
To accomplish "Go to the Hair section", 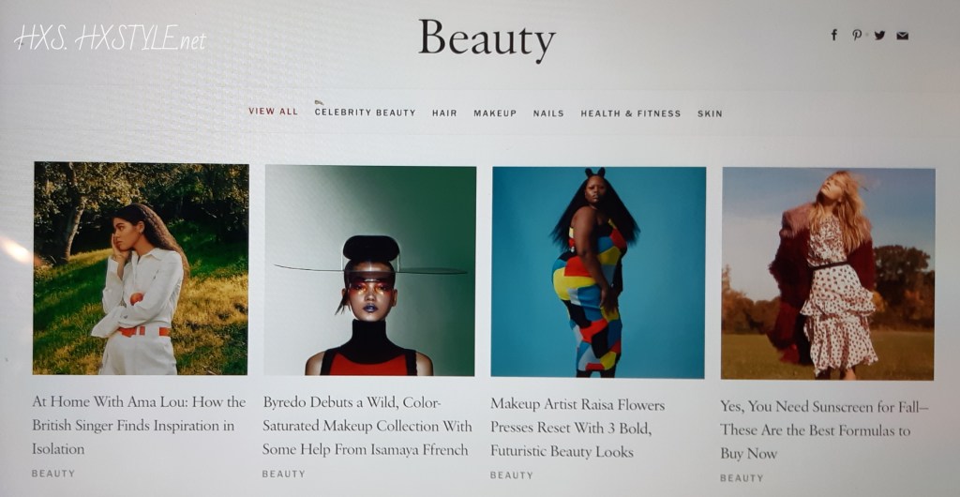I will [444, 113].
